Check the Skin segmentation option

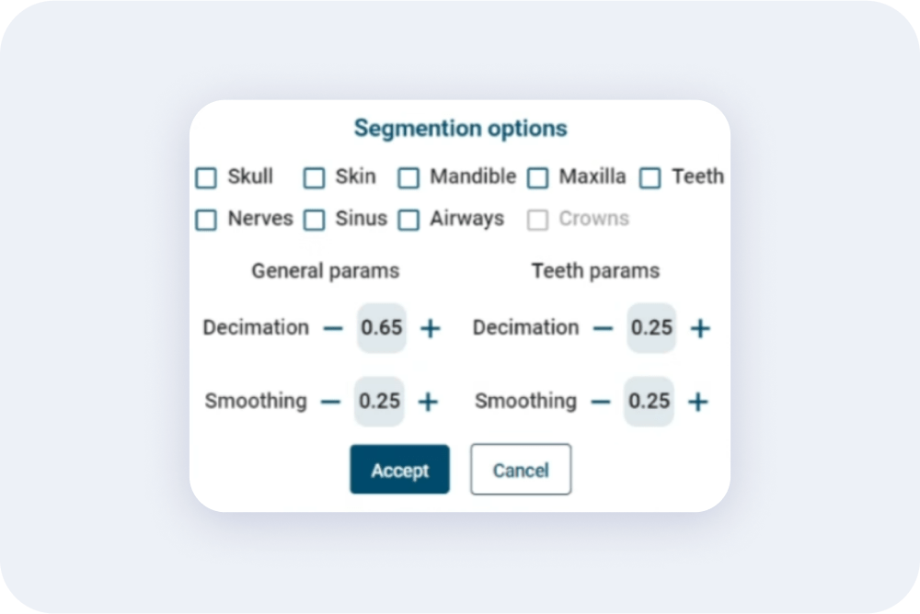[314, 177]
